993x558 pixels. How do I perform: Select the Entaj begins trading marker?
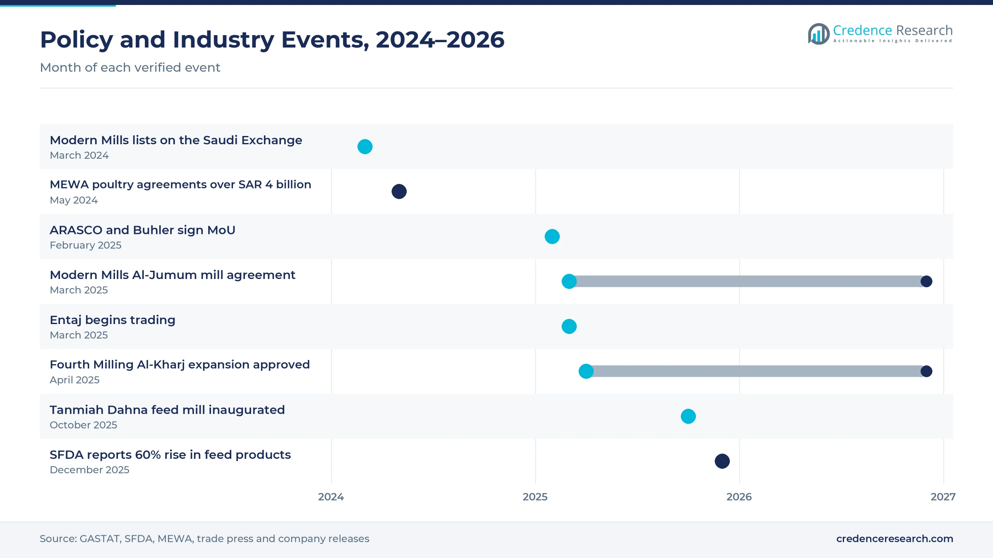[x=569, y=327]
